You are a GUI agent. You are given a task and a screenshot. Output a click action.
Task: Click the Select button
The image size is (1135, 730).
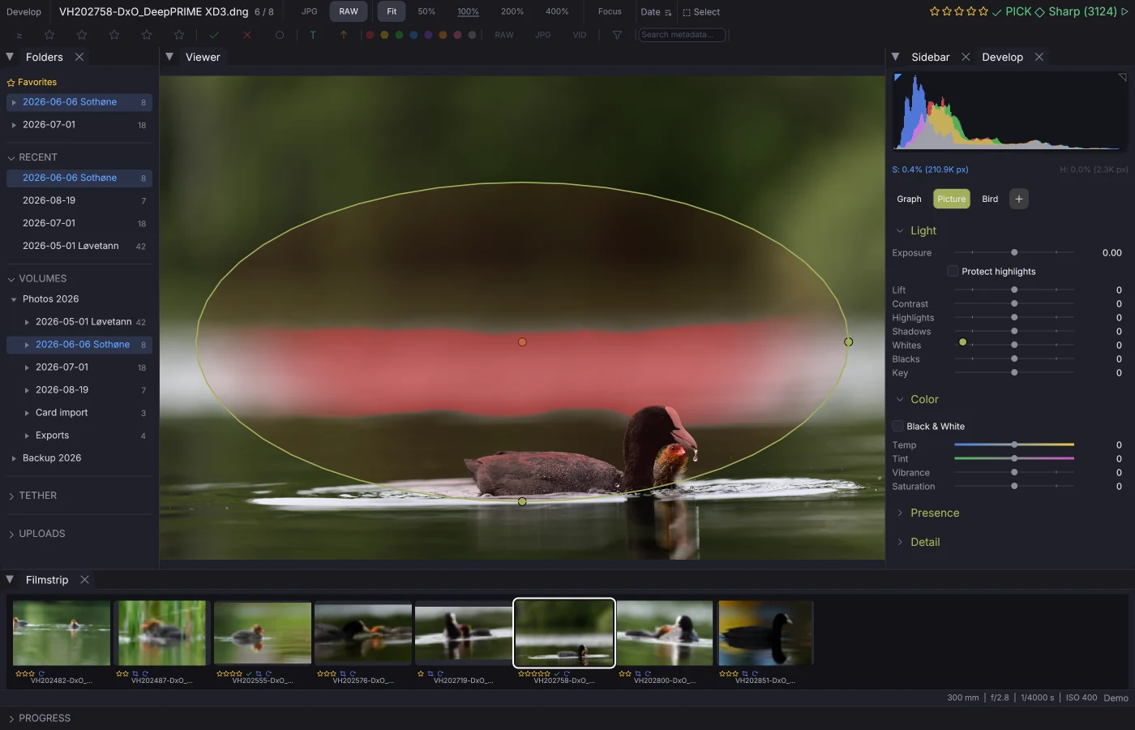point(701,12)
